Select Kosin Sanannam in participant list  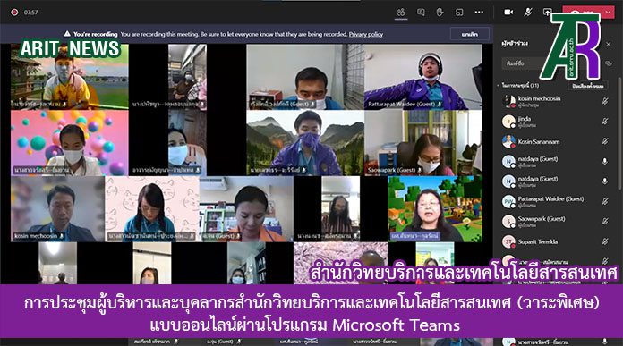[555, 141]
